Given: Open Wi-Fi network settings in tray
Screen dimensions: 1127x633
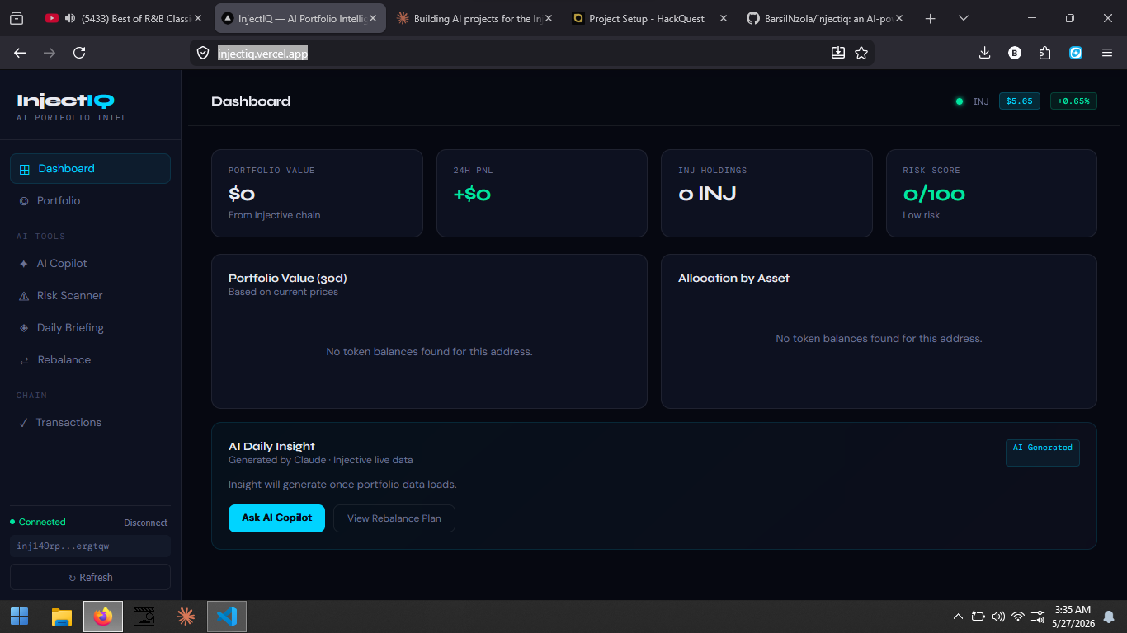Looking at the screenshot, I should point(1018,616).
